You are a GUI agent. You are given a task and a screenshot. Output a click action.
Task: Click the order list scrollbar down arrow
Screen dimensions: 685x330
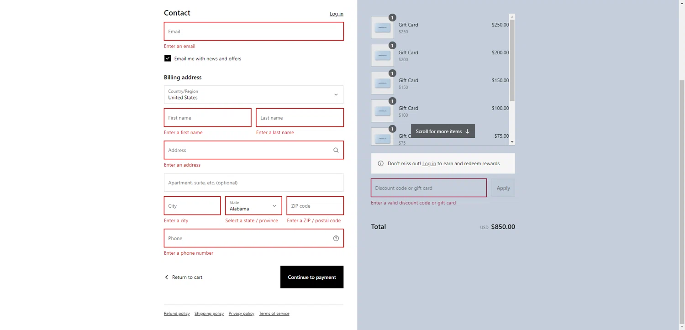click(512, 142)
